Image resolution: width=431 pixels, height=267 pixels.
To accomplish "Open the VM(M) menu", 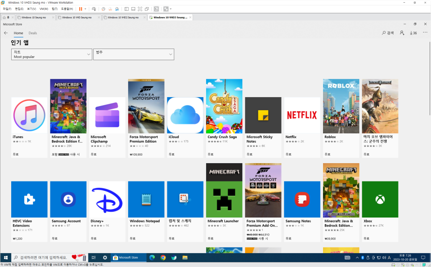I will pyautogui.click(x=44, y=9).
